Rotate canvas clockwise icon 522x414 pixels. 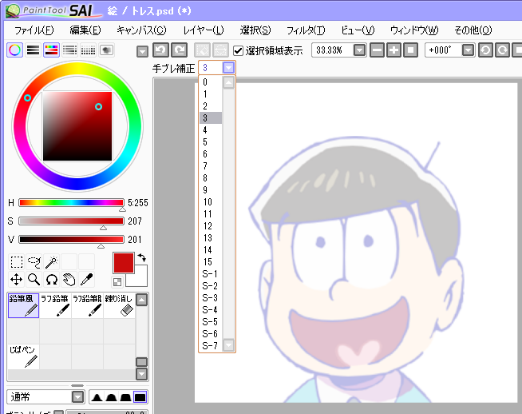click(502, 50)
